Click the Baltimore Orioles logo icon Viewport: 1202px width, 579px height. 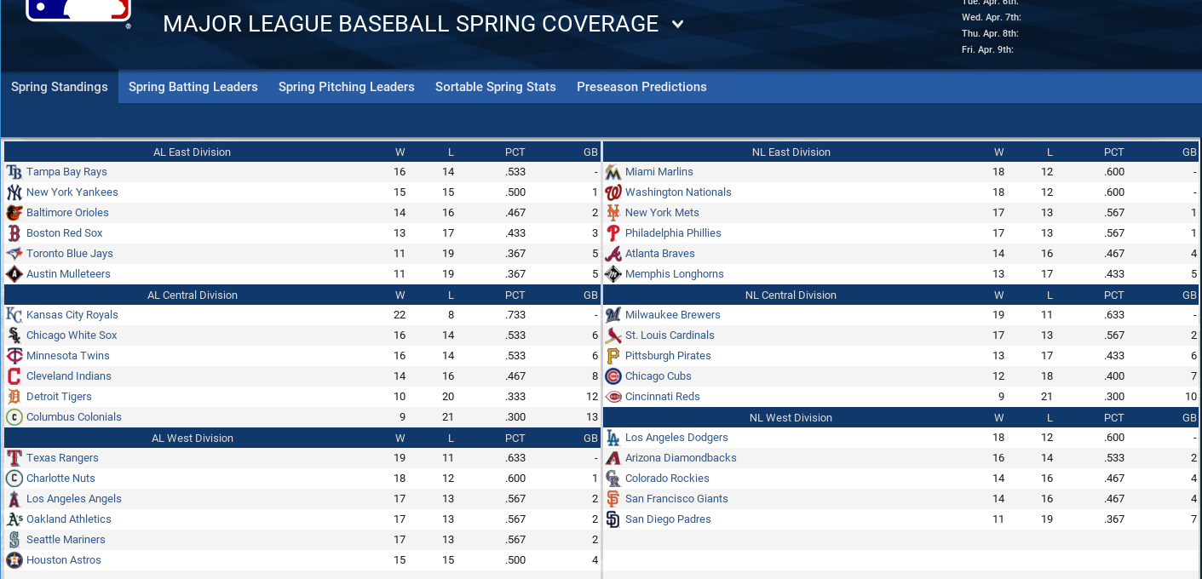(x=14, y=213)
